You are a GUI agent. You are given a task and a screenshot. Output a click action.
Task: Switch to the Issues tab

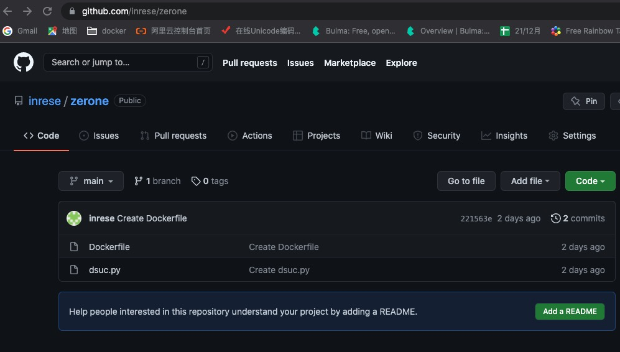tap(99, 136)
